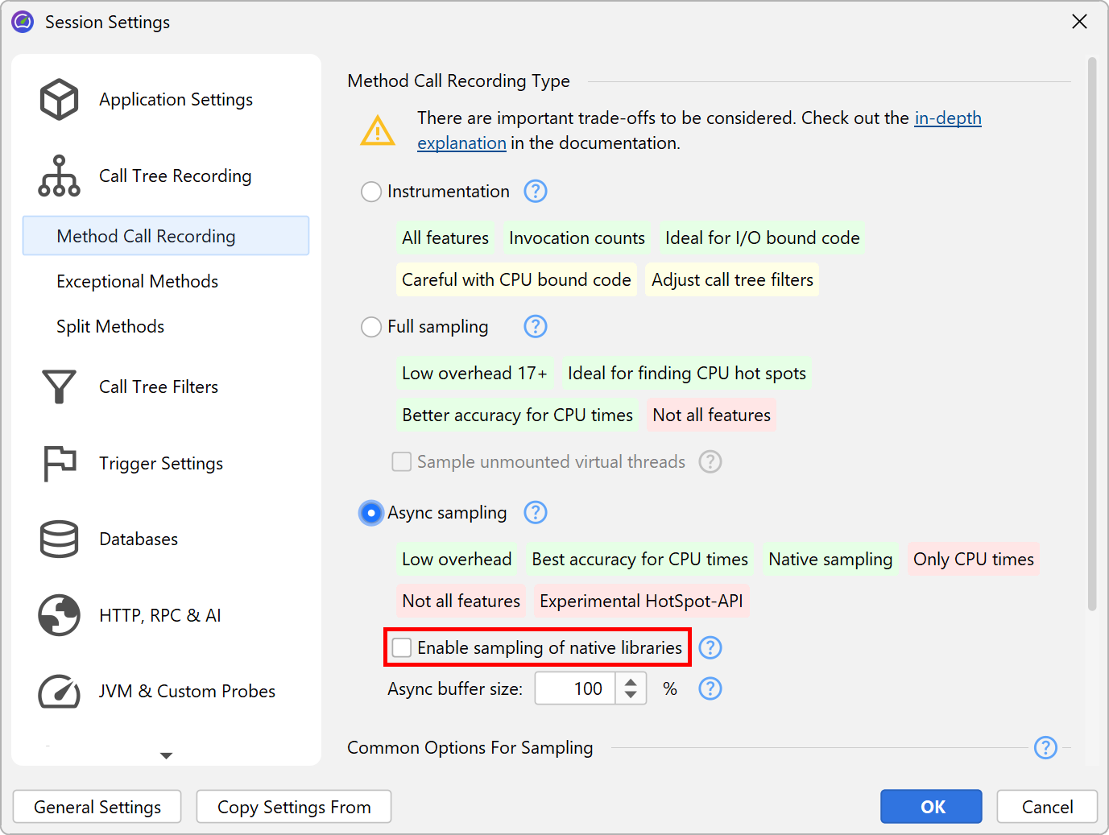Click help icon beside Async buffer size
1109x835 pixels.
coord(710,689)
